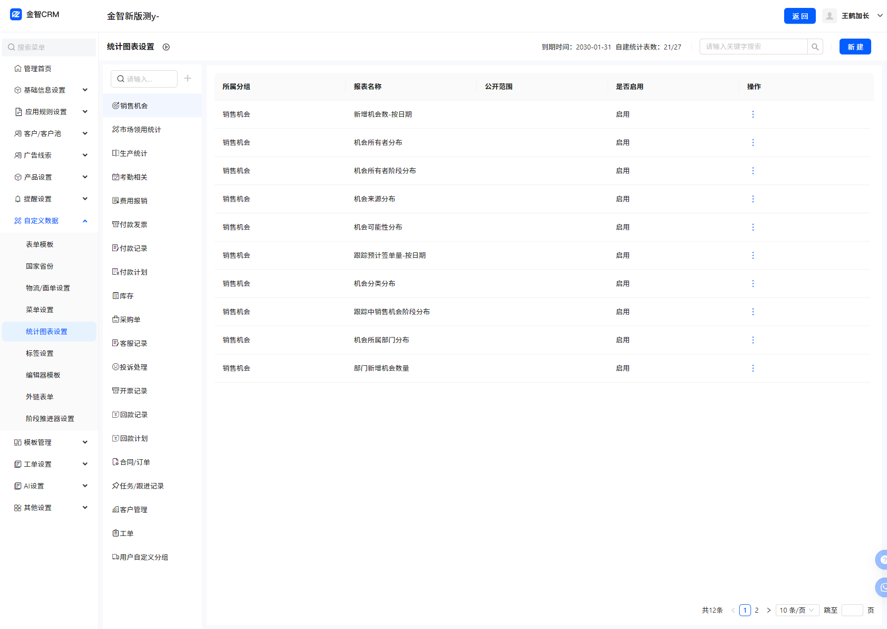Click the 新建 button

tap(855, 47)
